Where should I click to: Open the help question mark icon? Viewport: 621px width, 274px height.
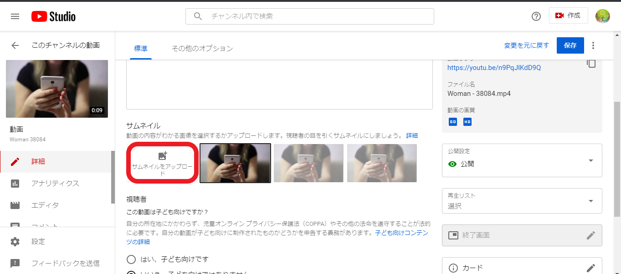tap(536, 16)
